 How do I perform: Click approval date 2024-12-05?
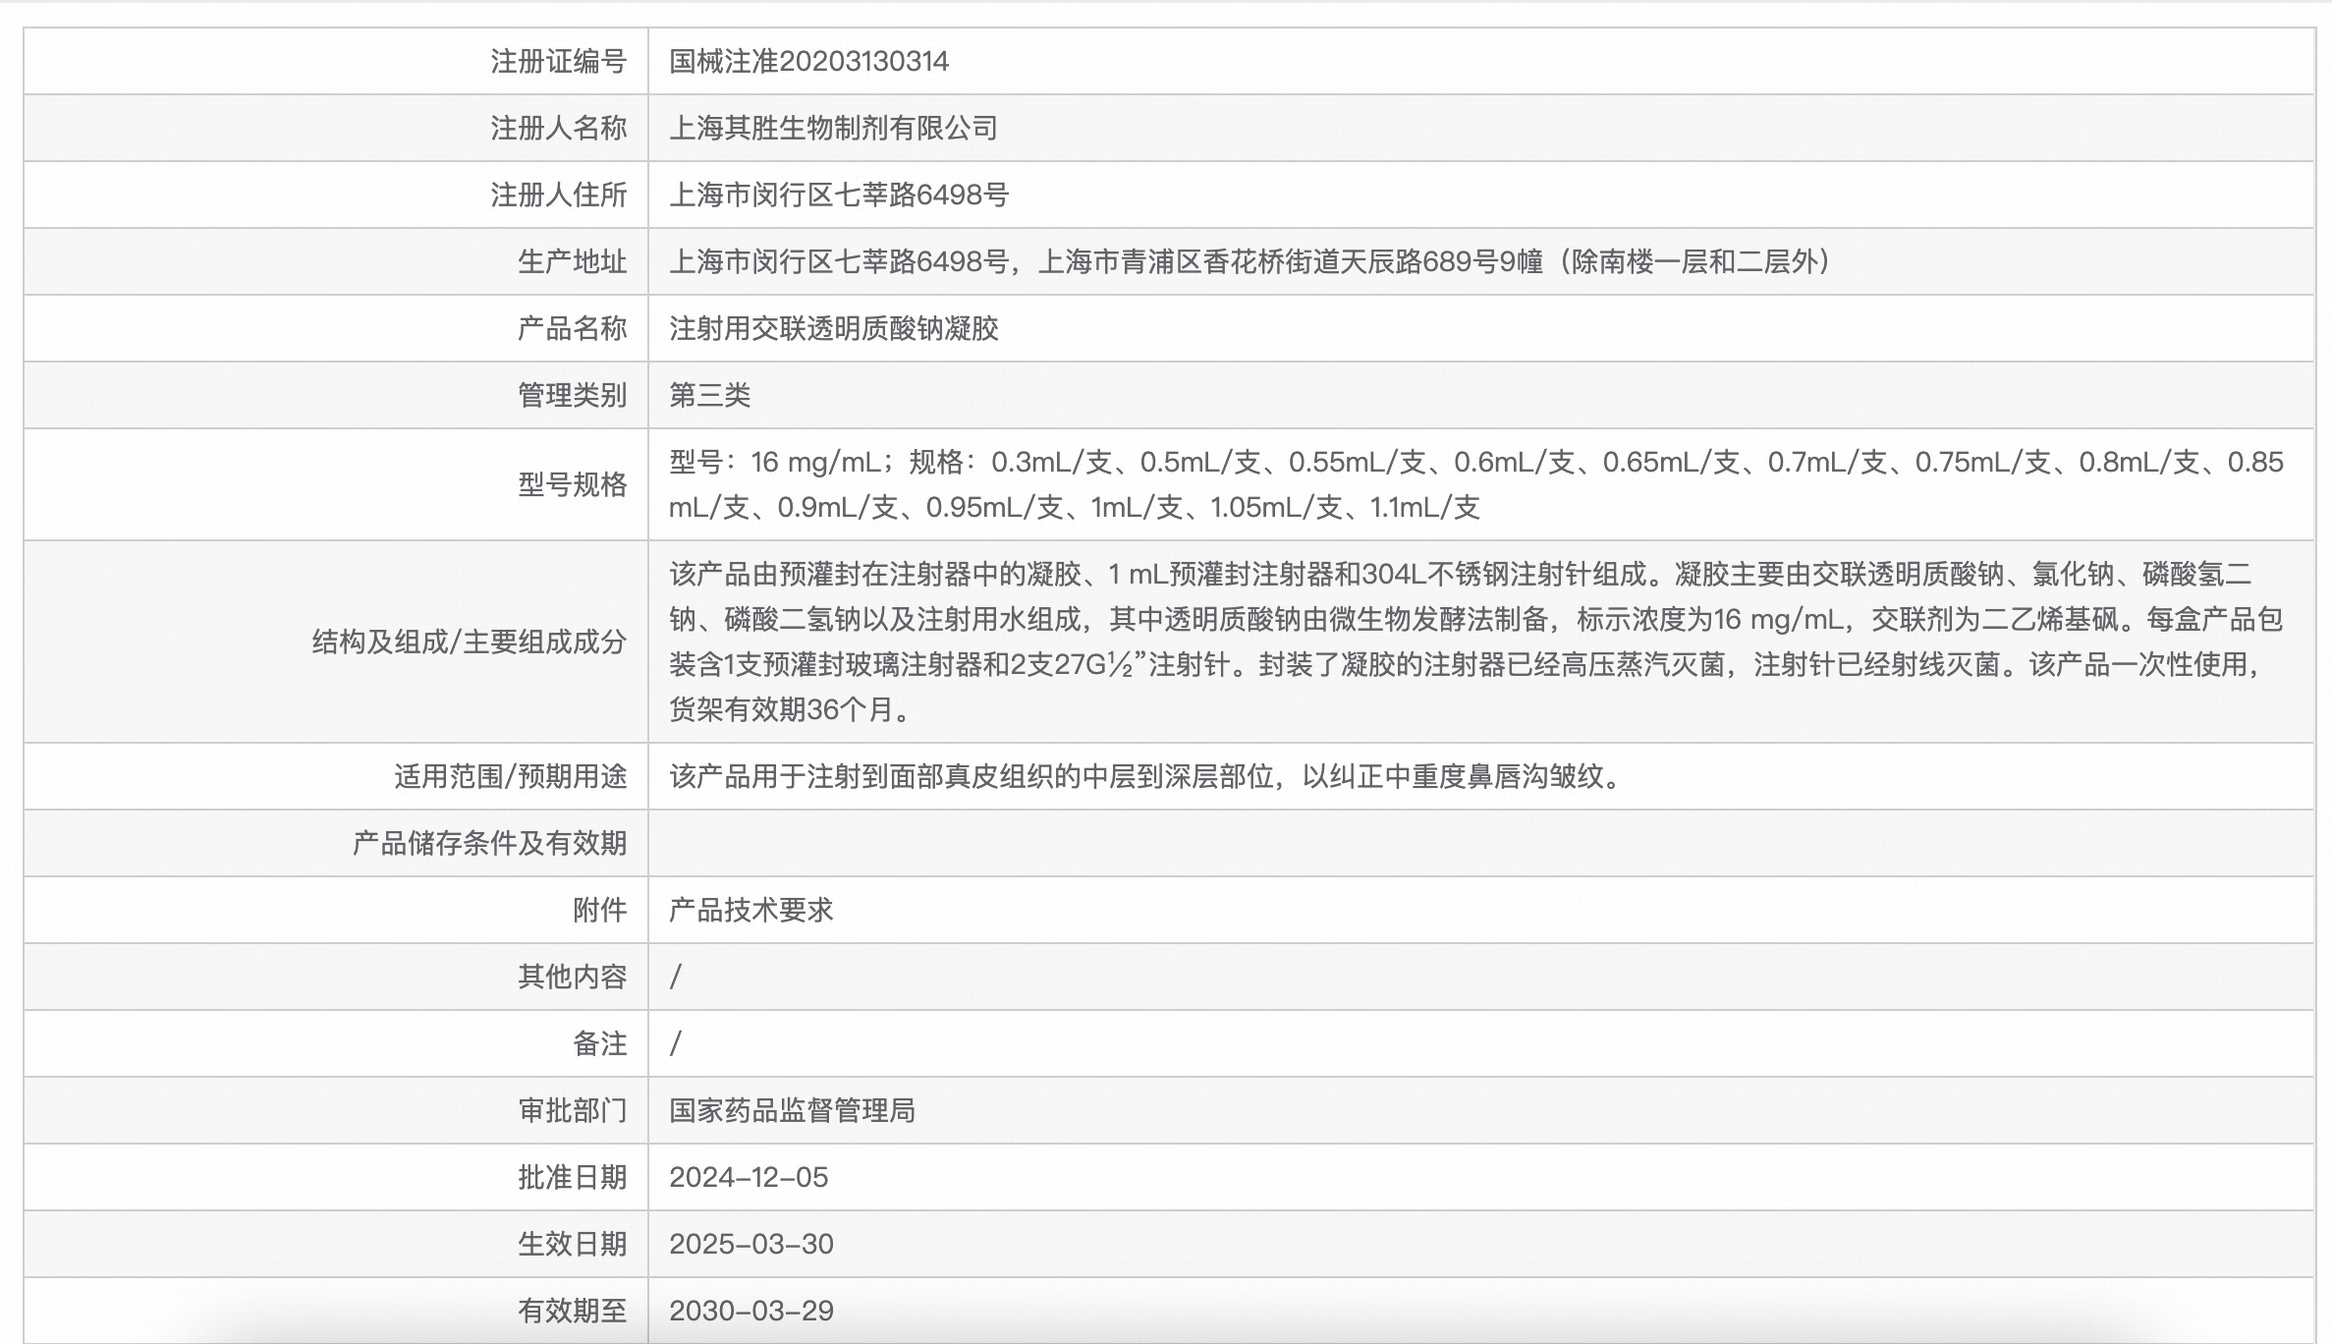[749, 1177]
